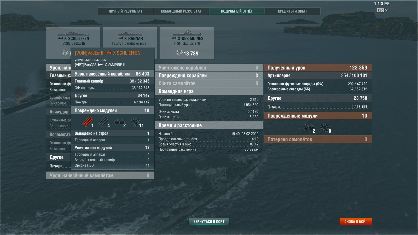Switch to Командный результат tab

[181, 11]
